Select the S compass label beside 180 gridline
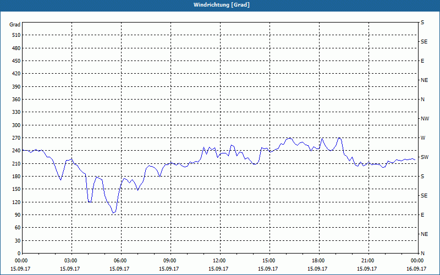 pyautogui.click(x=422, y=177)
